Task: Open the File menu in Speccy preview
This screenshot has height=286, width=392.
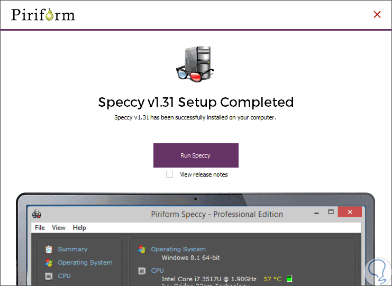Action: point(40,227)
